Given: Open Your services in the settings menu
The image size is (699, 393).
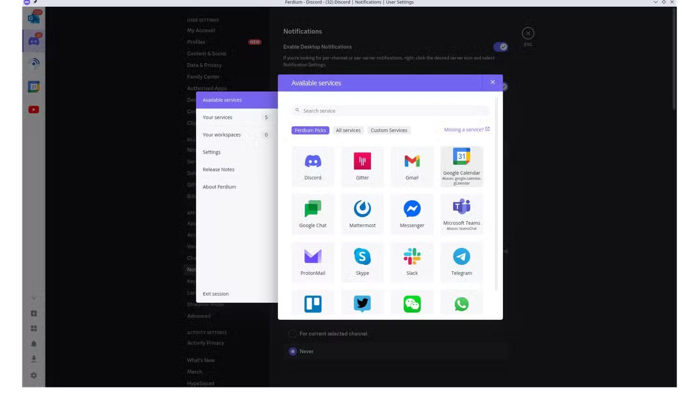Looking at the screenshot, I should pos(237,117).
